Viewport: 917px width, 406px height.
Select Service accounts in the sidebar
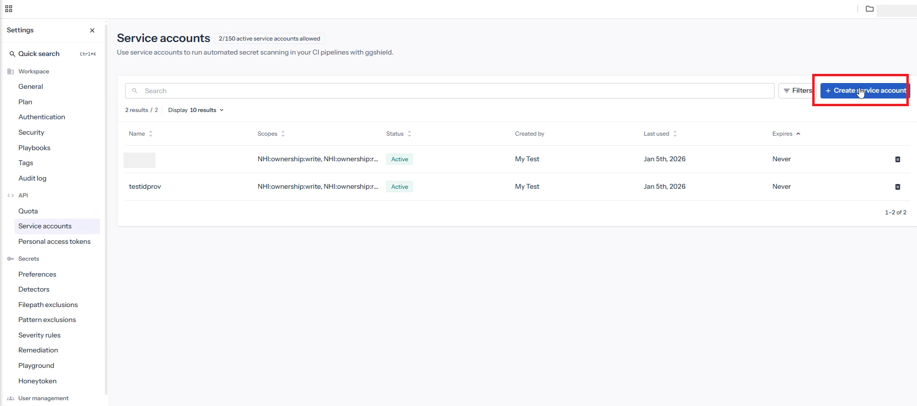(57, 226)
